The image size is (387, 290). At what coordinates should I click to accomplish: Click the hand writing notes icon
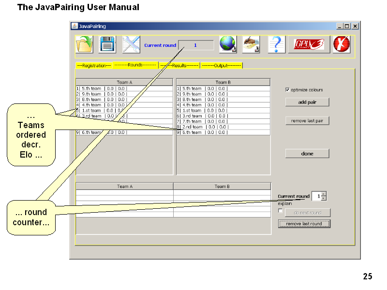[251, 44]
